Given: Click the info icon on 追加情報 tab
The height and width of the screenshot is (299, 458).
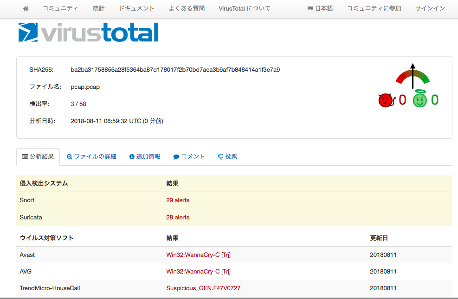Looking at the screenshot, I should (x=132, y=157).
